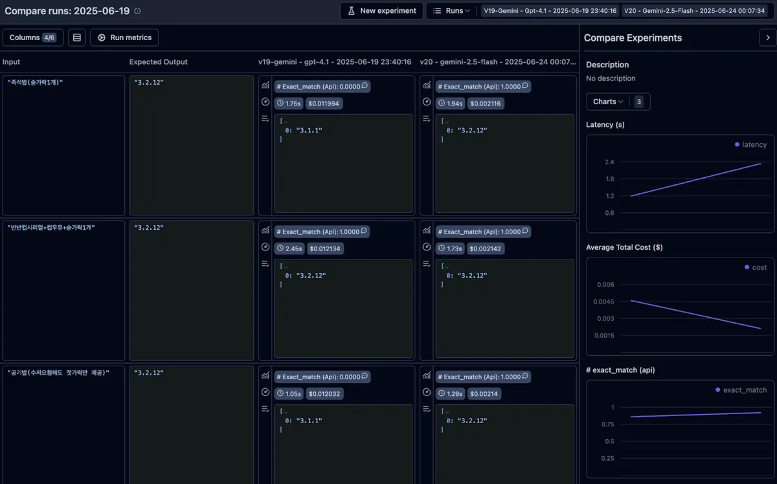
Task: Click the gauge icon in first v20 row
Action: [x=427, y=102]
